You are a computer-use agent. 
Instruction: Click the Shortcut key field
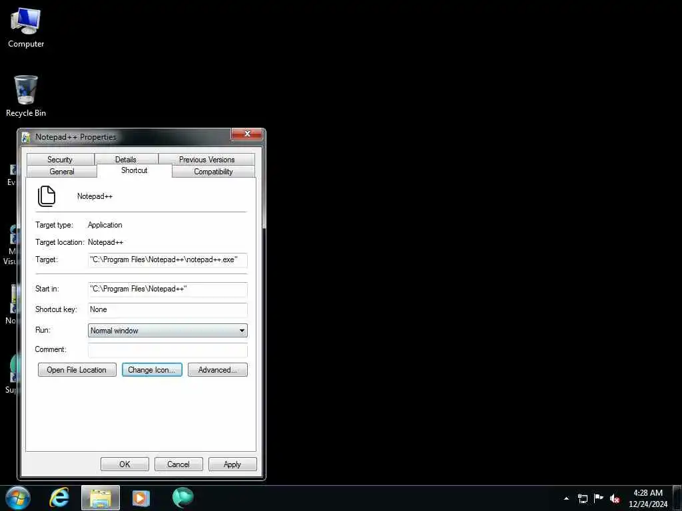pyautogui.click(x=167, y=309)
